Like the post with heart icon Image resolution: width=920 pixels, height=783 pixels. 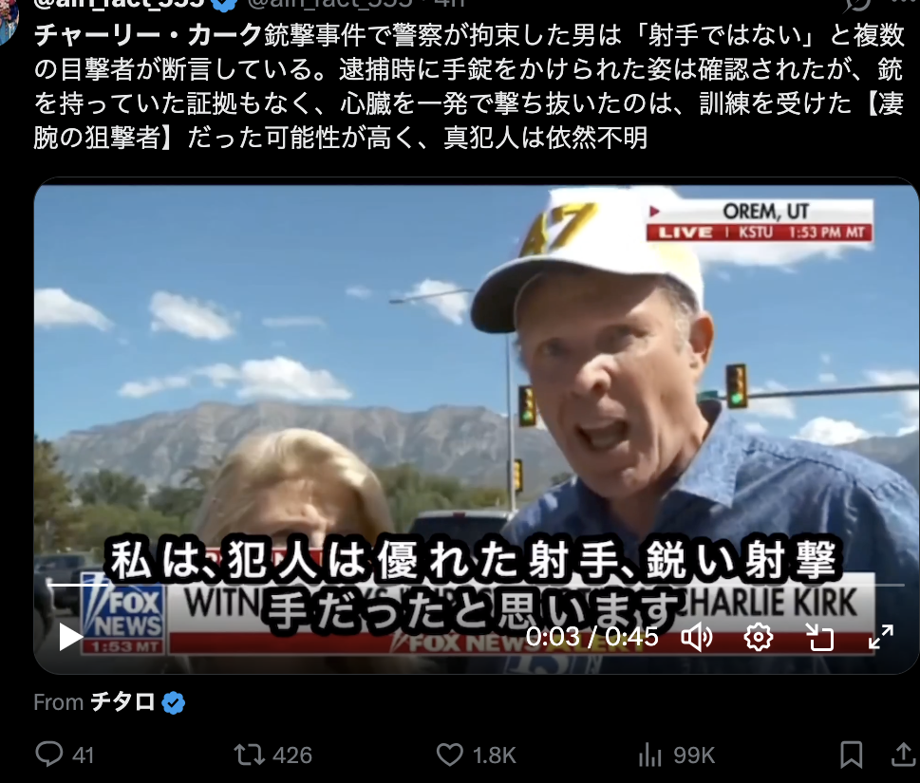pyautogui.click(x=450, y=755)
